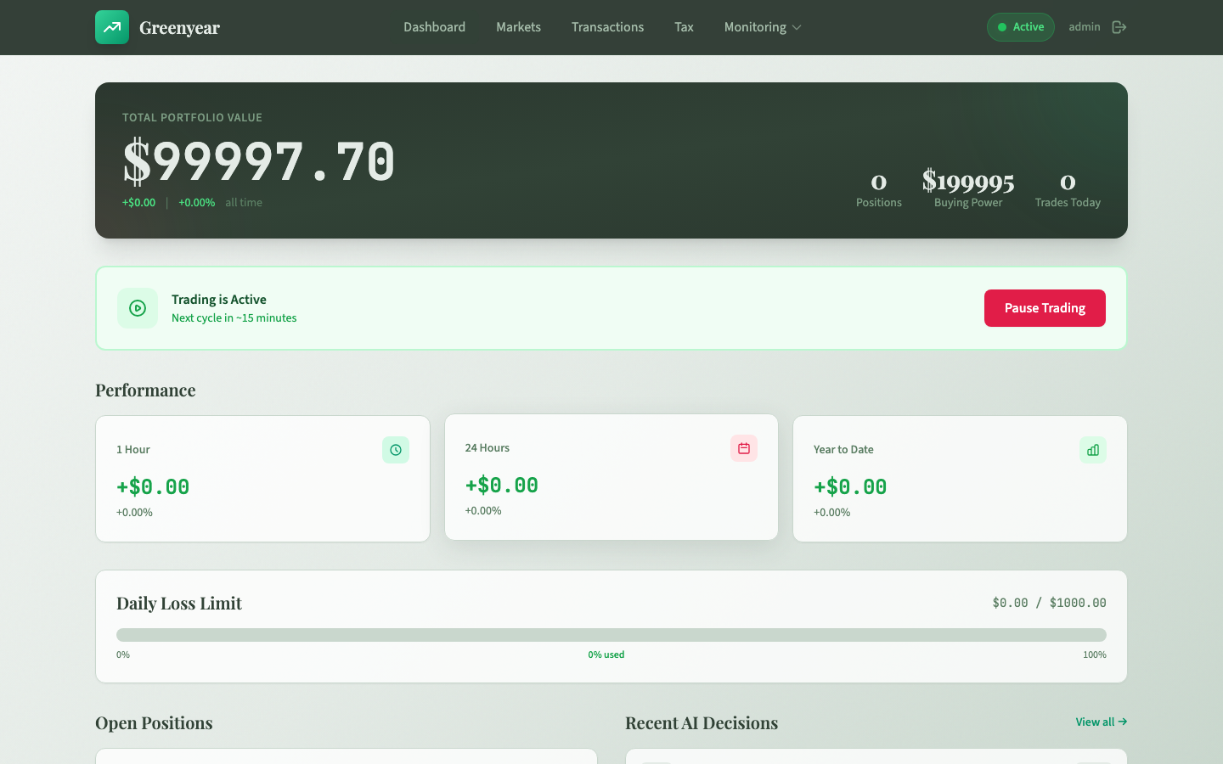The width and height of the screenshot is (1223, 764).
Task: Click the Buying Power amount
Action: 967,183
